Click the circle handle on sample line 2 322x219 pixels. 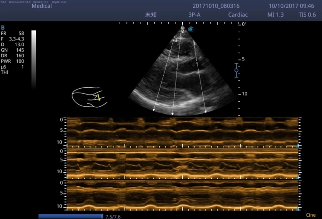coord(177,69)
